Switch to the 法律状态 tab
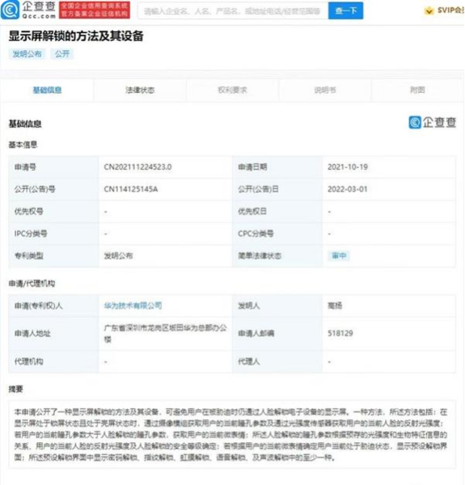Image resolution: width=465 pixels, height=485 pixels. tap(140, 90)
